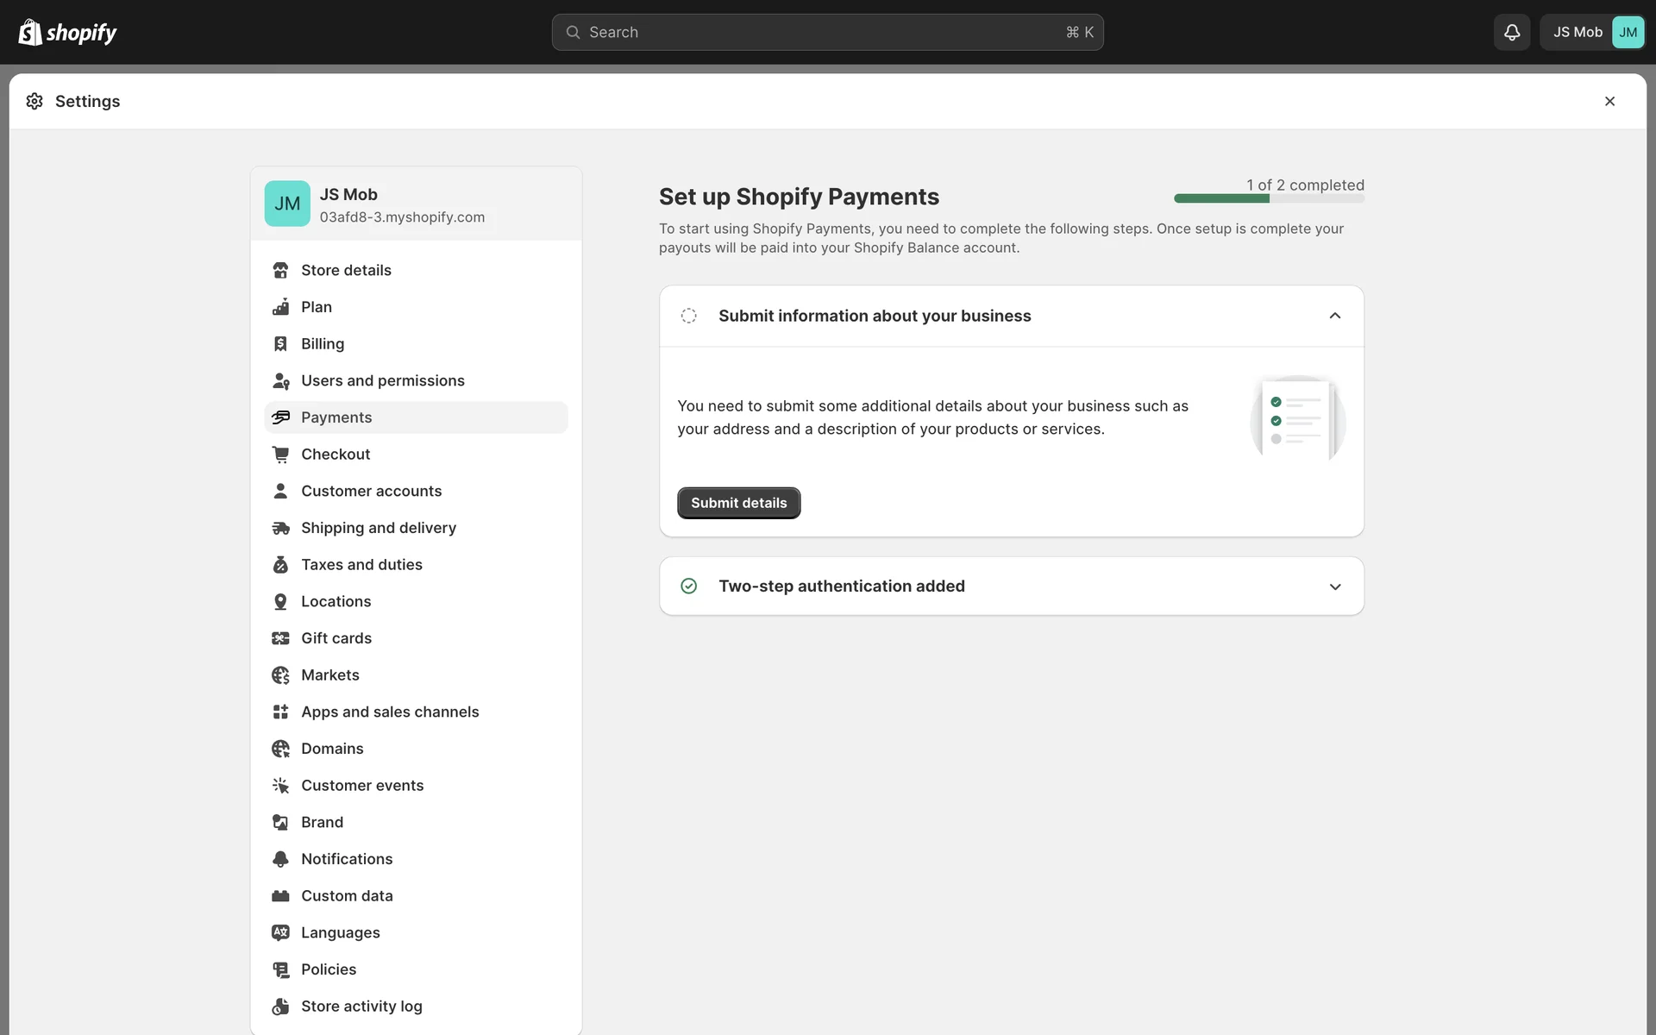Click the Shopify logo
Screen dimensions: 1656x1035
pos(67,33)
